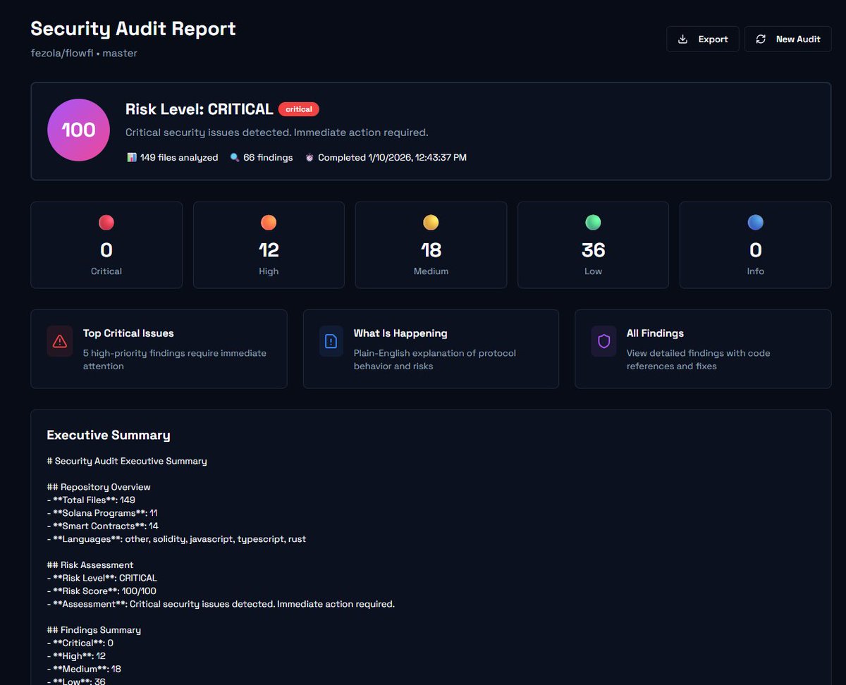The image size is (846, 685).
Task: Click the Critical: 0 line in Findings Summary
Action: click(x=80, y=643)
